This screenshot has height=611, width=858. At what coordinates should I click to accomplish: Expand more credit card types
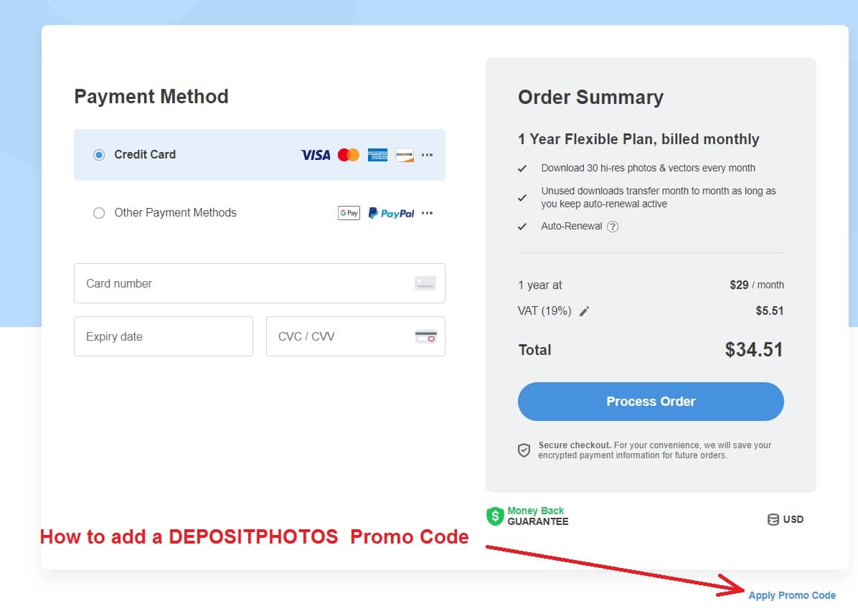tap(427, 154)
